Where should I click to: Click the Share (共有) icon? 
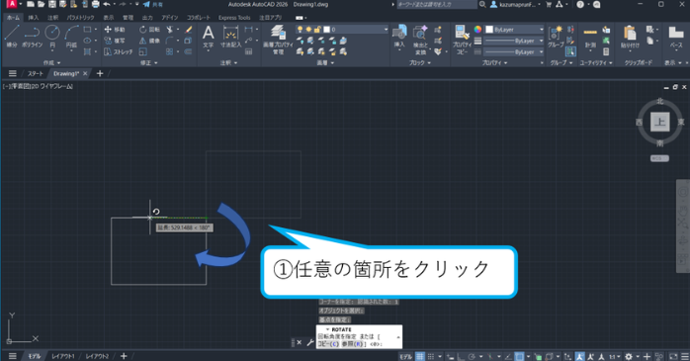click(x=152, y=4)
